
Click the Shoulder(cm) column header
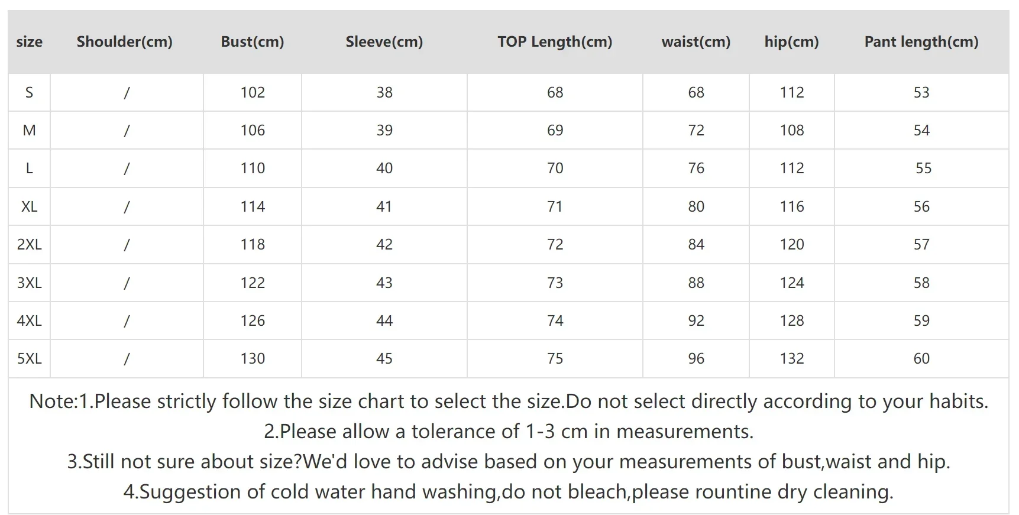tap(124, 42)
